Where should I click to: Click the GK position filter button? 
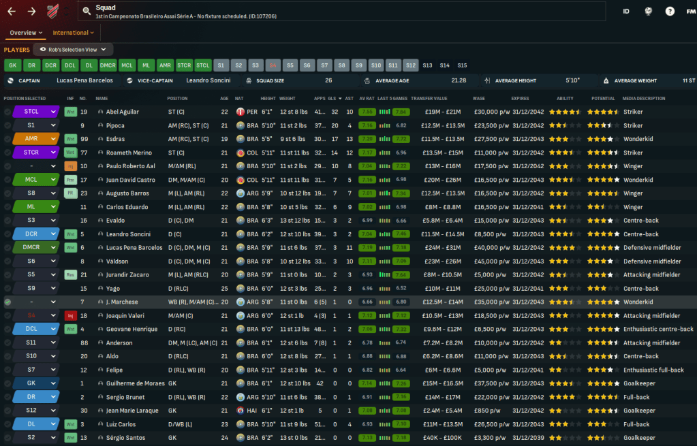coord(12,65)
